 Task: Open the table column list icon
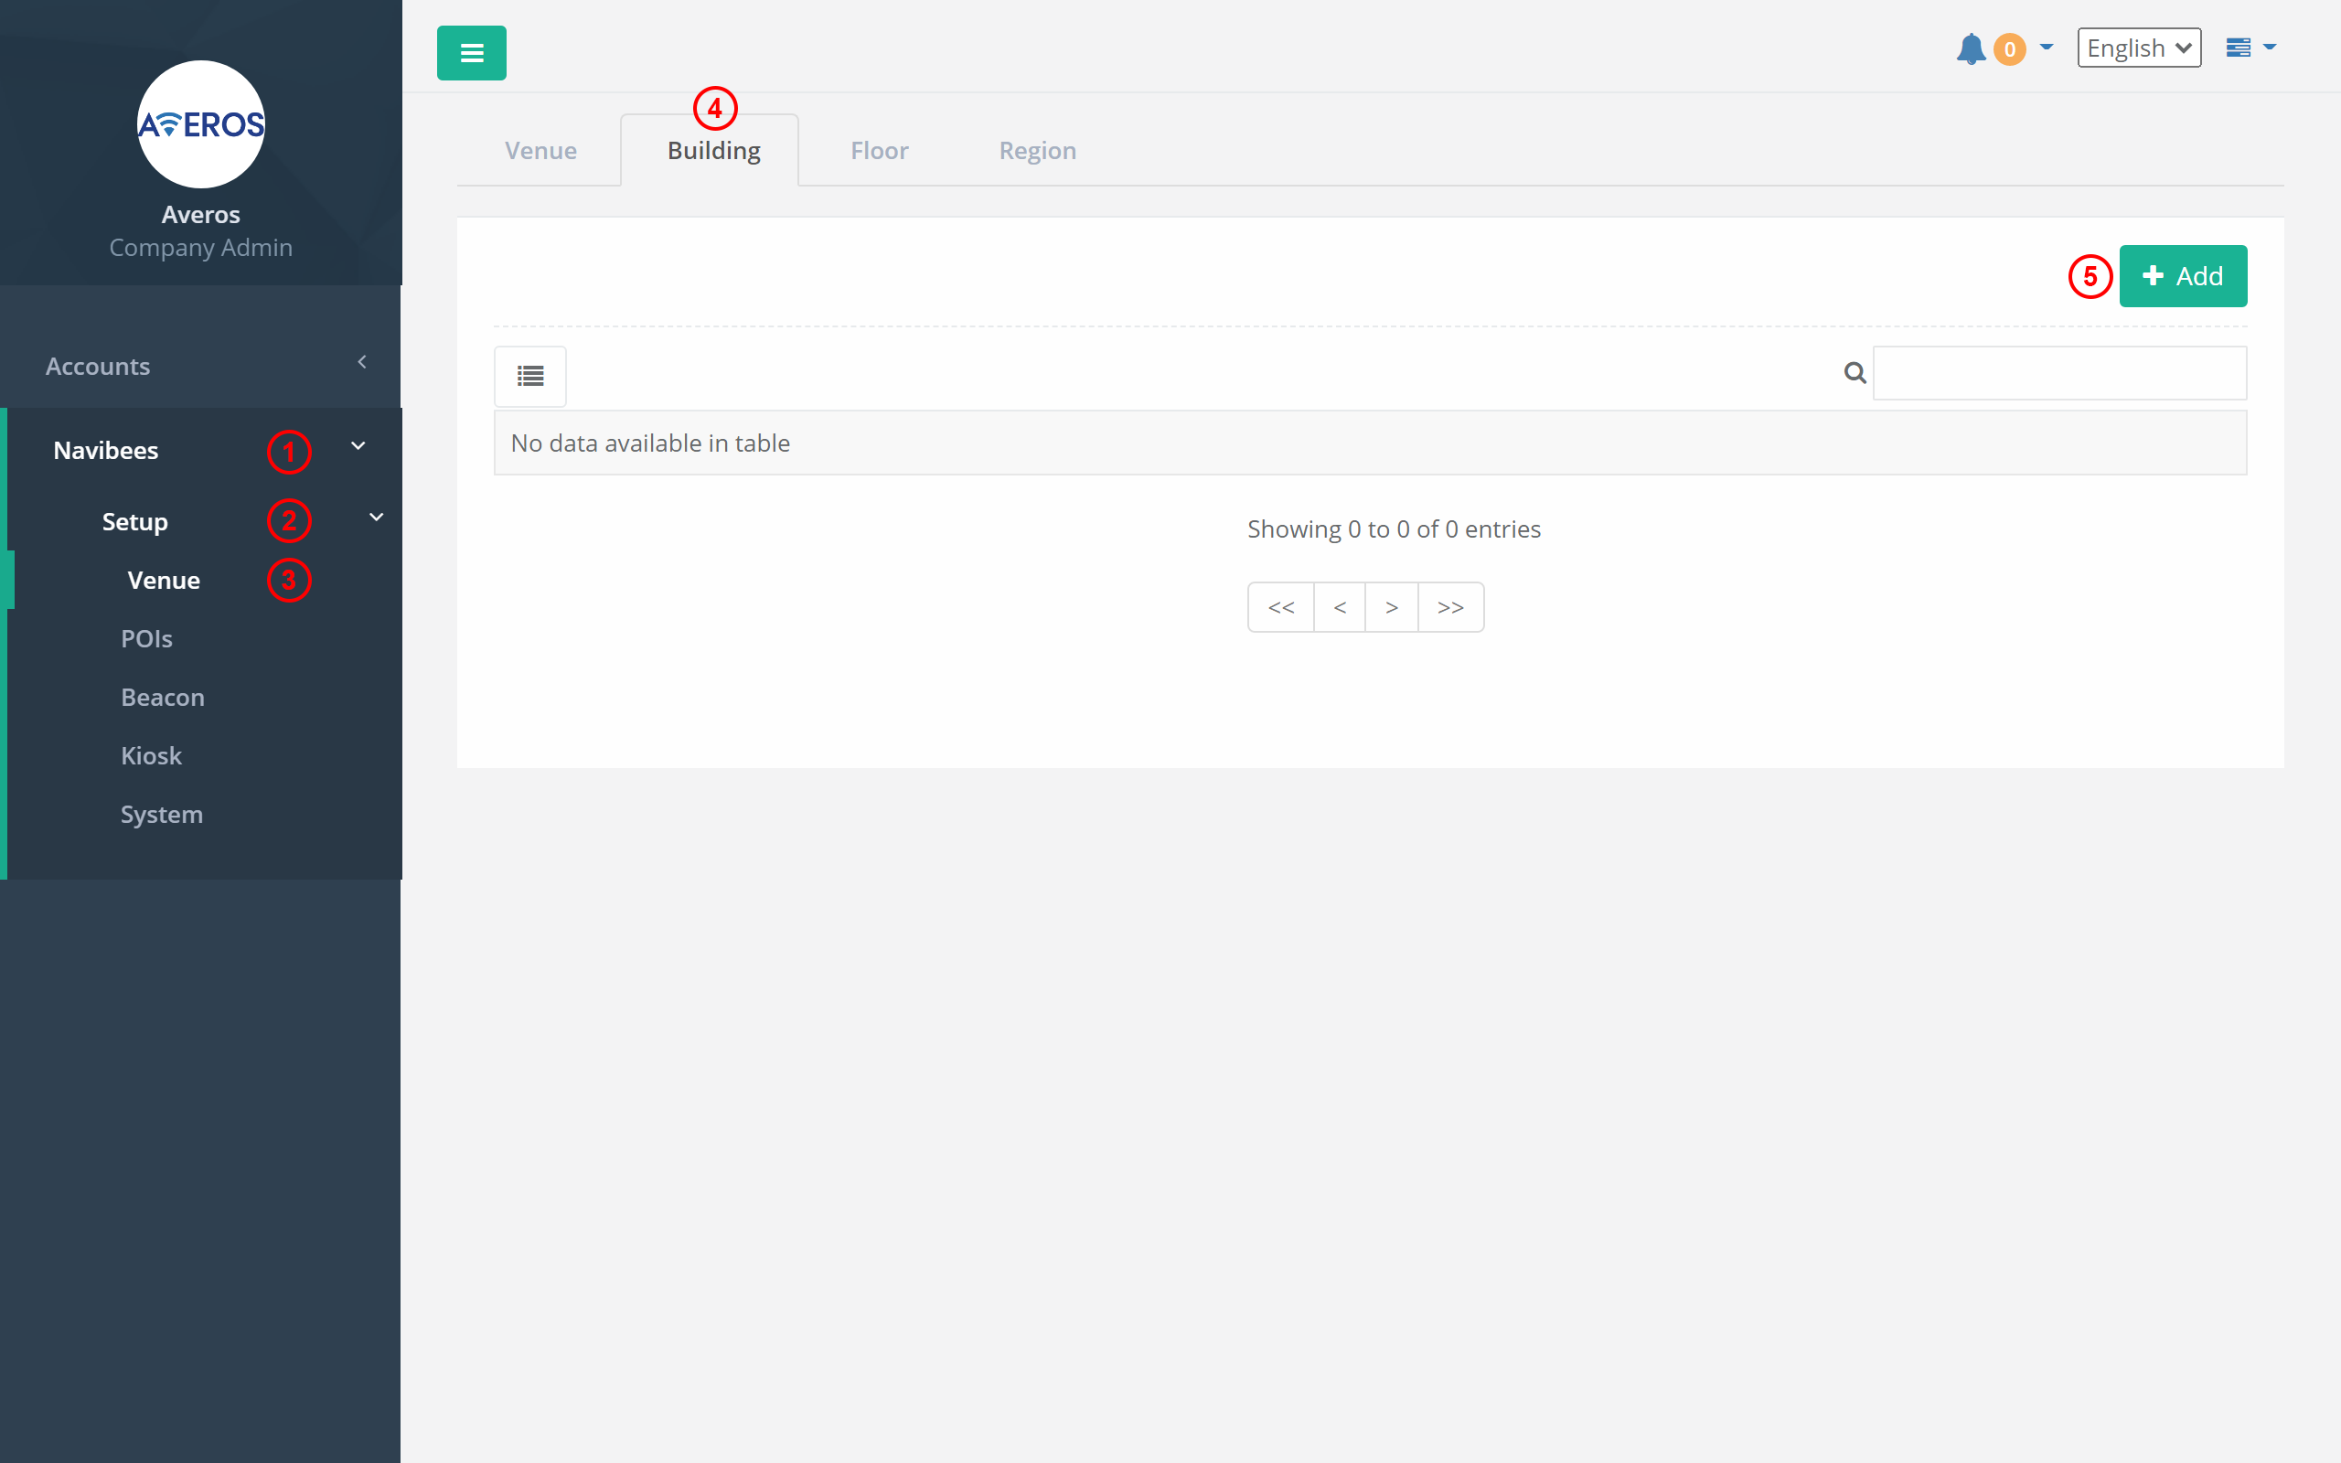tap(530, 376)
